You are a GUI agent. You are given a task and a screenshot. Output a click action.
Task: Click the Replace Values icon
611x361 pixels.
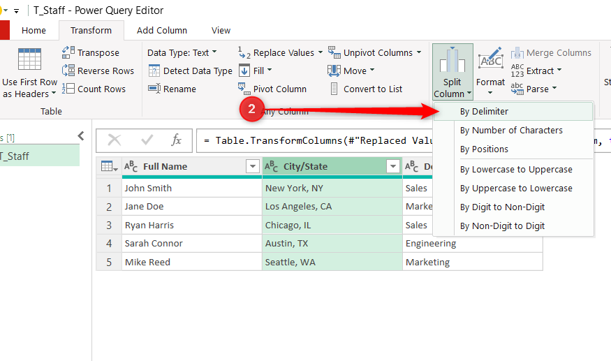click(244, 52)
